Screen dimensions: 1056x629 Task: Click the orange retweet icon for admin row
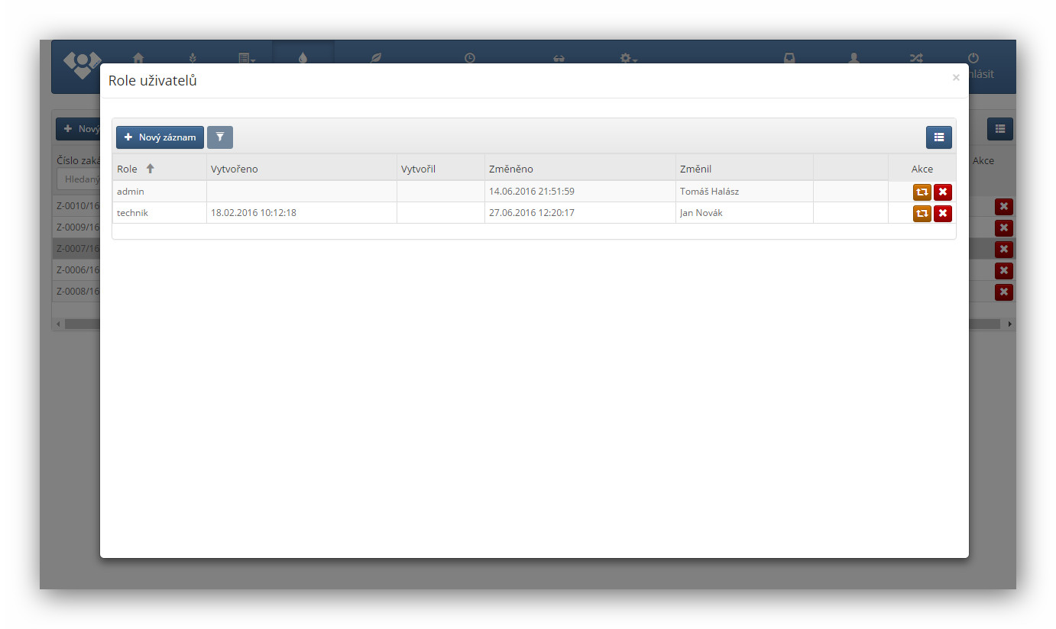[x=922, y=192]
